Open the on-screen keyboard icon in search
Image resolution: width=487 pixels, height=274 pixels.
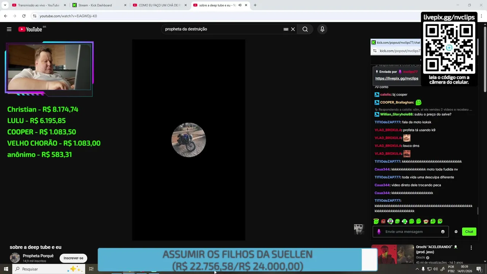(286, 29)
